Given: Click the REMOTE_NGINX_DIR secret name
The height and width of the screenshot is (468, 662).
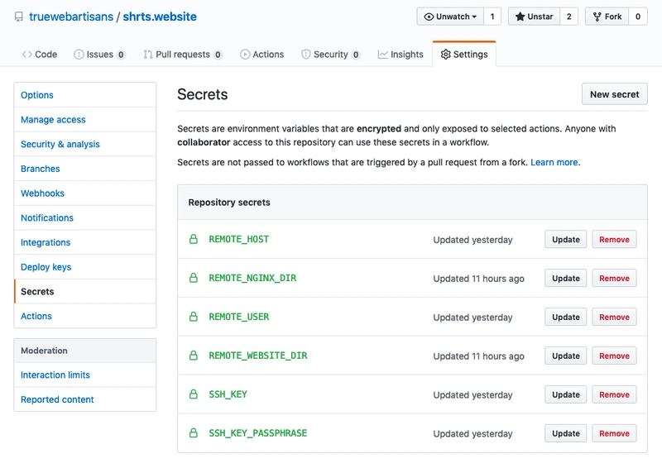Looking at the screenshot, I should 252,278.
